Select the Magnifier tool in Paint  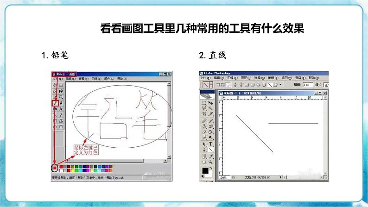61,97
